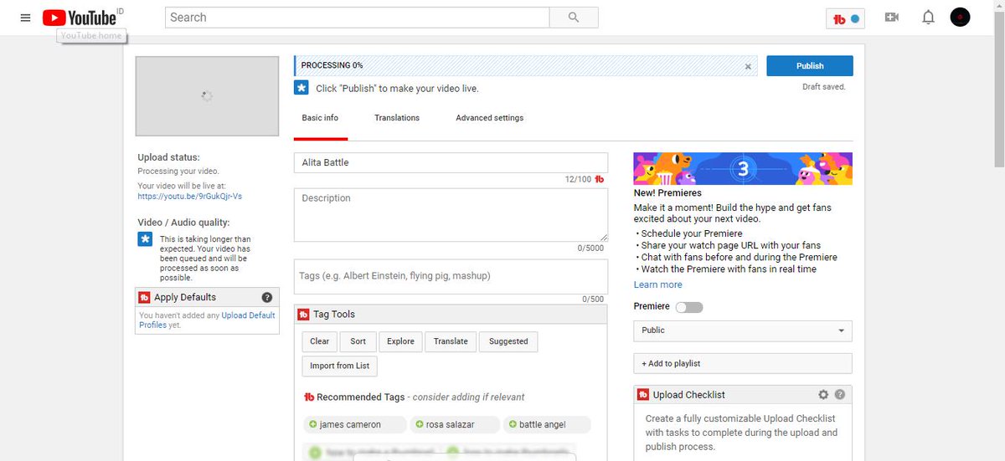This screenshot has width=1005, height=461.
Task: Click the Upload Checklist TubeBuddy logo
Action: [x=643, y=395]
